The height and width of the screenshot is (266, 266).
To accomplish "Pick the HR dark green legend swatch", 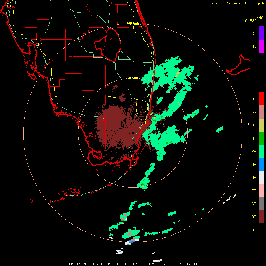I will click(261, 138).
